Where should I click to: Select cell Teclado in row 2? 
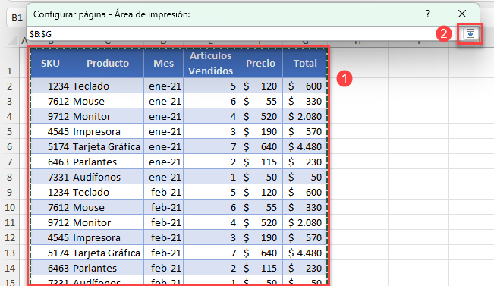(x=108, y=86)
